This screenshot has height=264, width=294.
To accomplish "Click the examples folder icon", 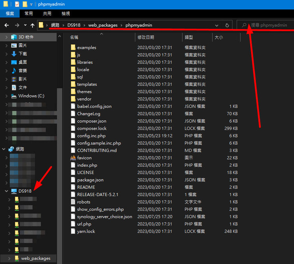I will pos(73,47).
